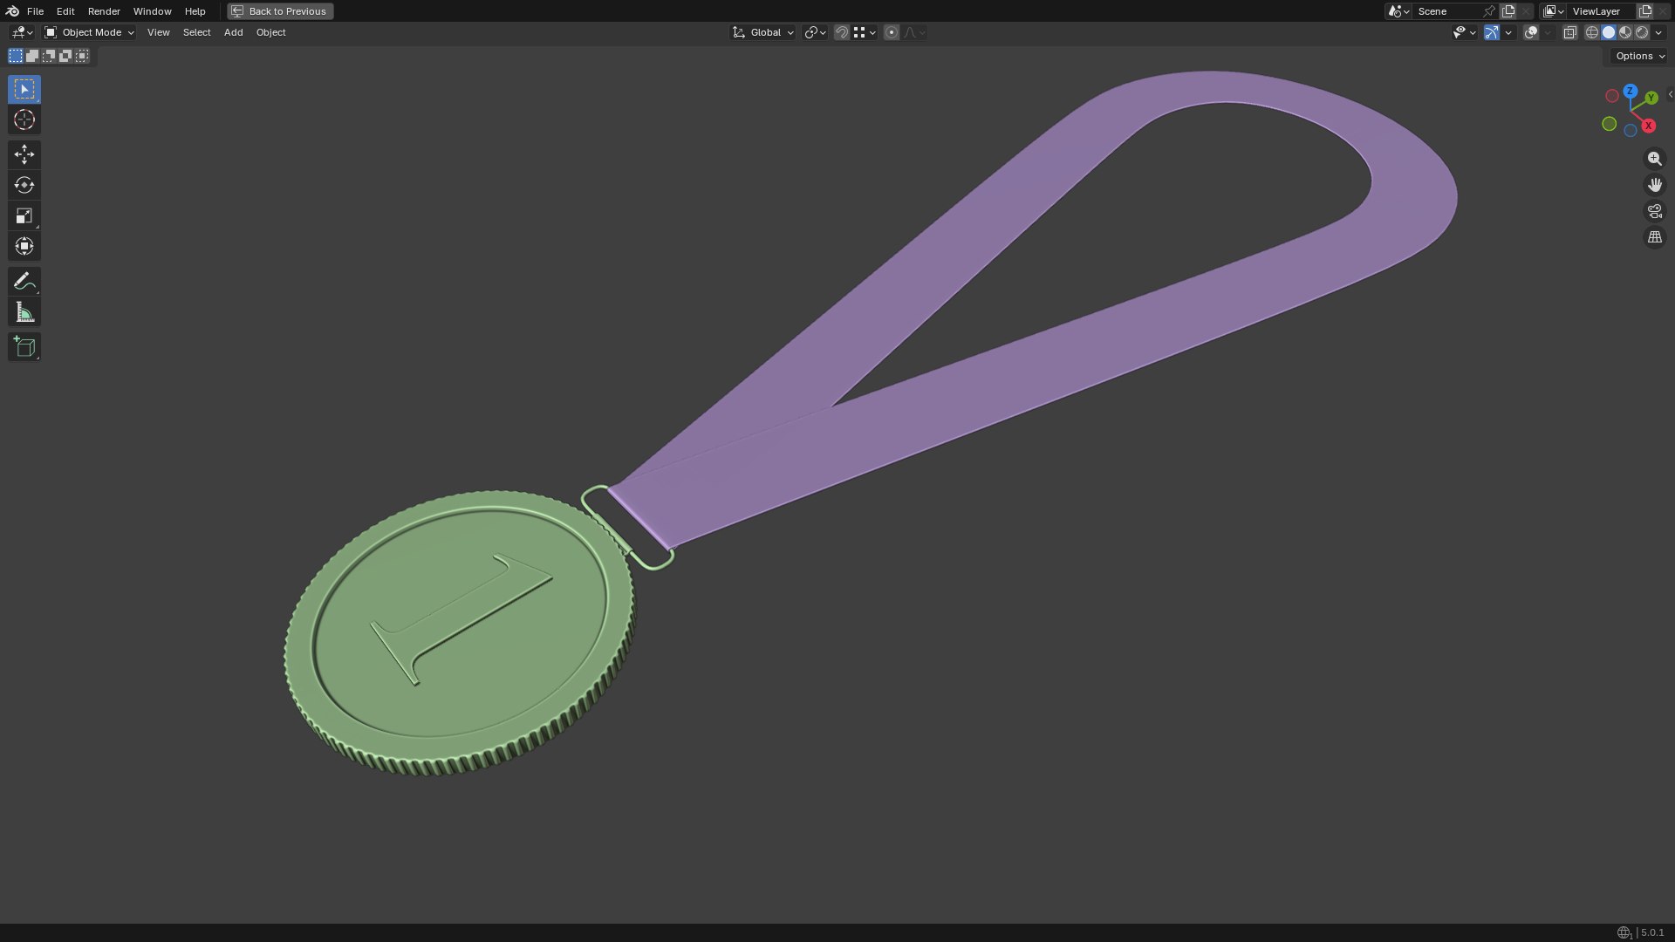Toggle the snapping magnet button
Image resolution: width=1675 pixels, height=942 pixels.
(842, 32)
